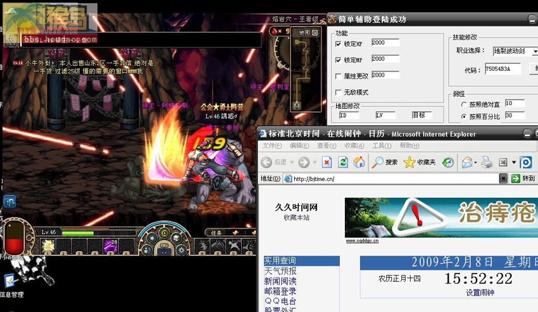Uncheck the 锁定MP checkbox
The image size is (538, 312).
[339, 59]
